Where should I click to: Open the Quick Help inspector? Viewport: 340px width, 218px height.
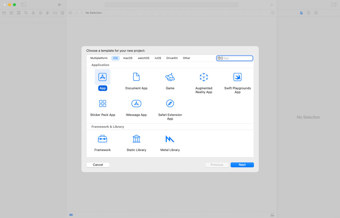(315, 13)
